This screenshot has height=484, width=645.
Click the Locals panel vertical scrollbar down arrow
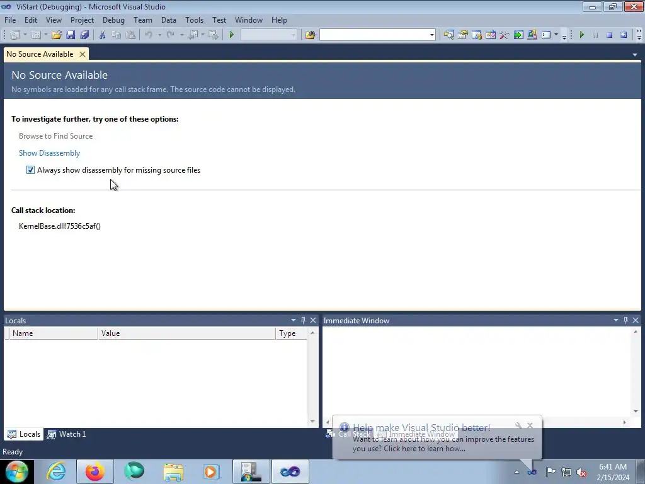coord(312,422)
